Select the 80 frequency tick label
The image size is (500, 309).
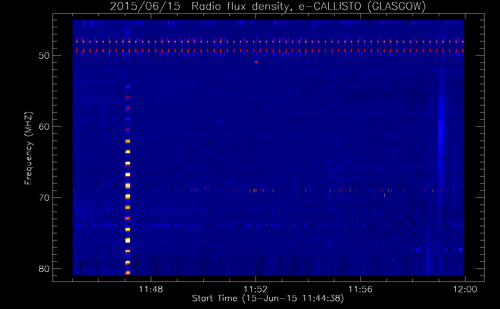pos(44,269)
